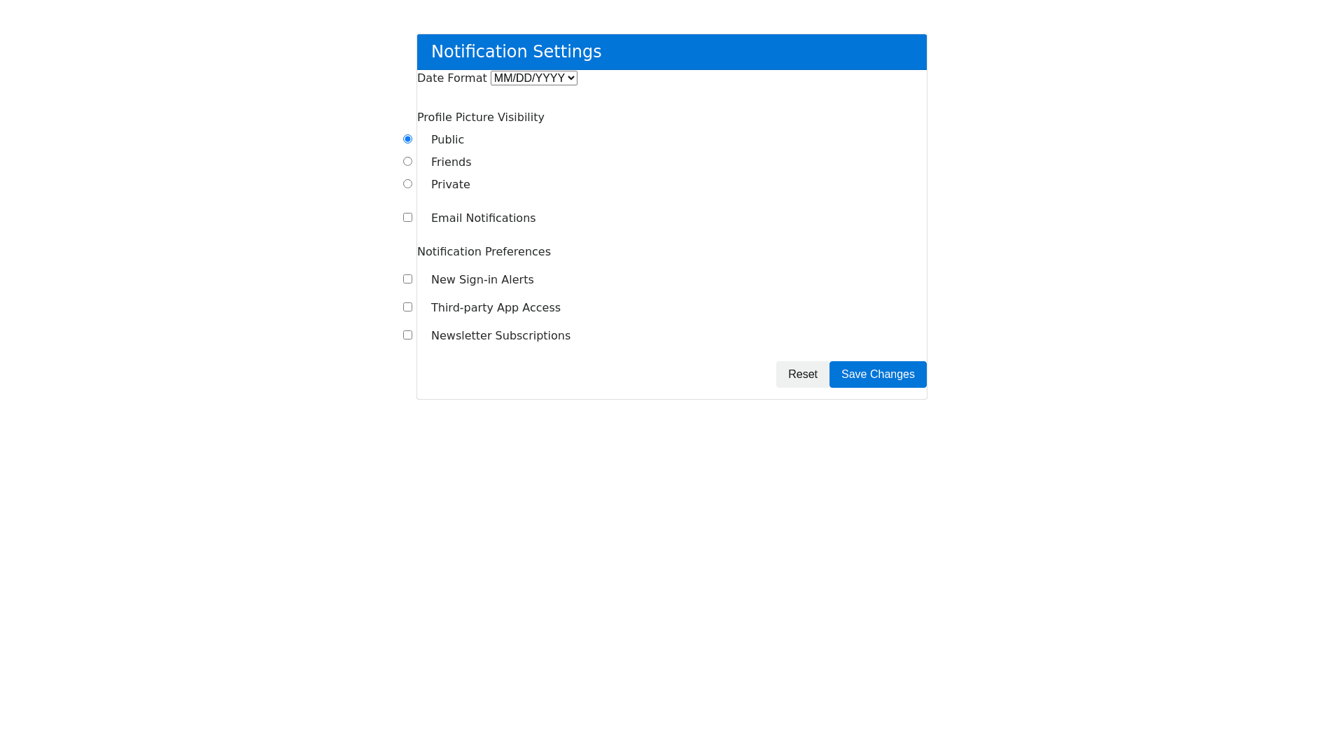Click the Third-party App Access label

[x=496, y=308]
